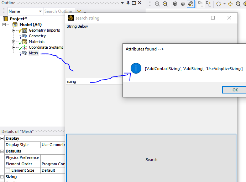Select the Project root item
This screenshot has width=246, height=182.
18,19
